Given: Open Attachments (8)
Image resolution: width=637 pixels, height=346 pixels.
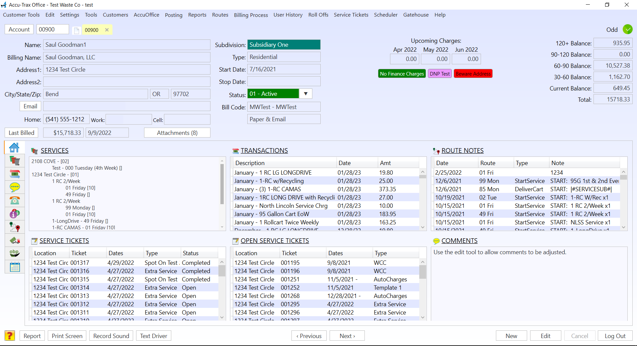Looking at the screenshot, I should [177, 133].
